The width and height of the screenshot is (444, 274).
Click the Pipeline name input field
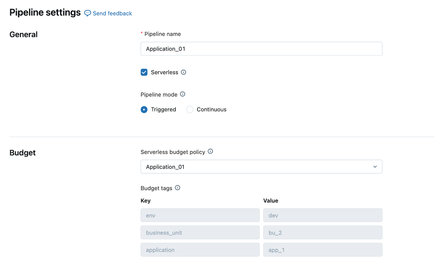tap(261, 49)
